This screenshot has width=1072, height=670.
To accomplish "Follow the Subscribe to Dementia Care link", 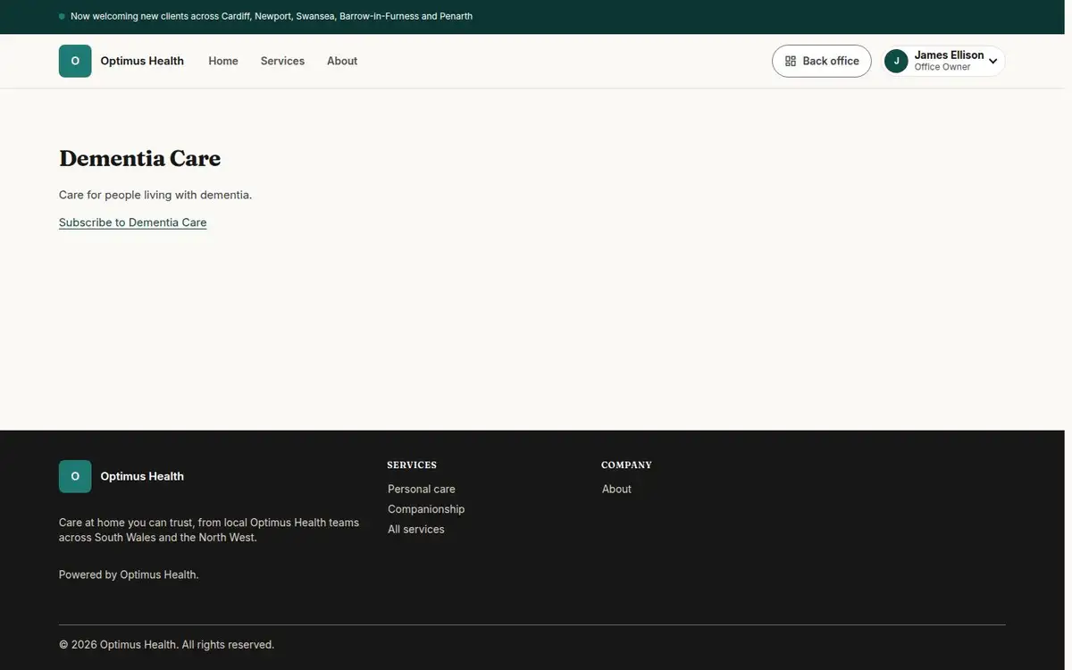I will (x=133, y=222).
